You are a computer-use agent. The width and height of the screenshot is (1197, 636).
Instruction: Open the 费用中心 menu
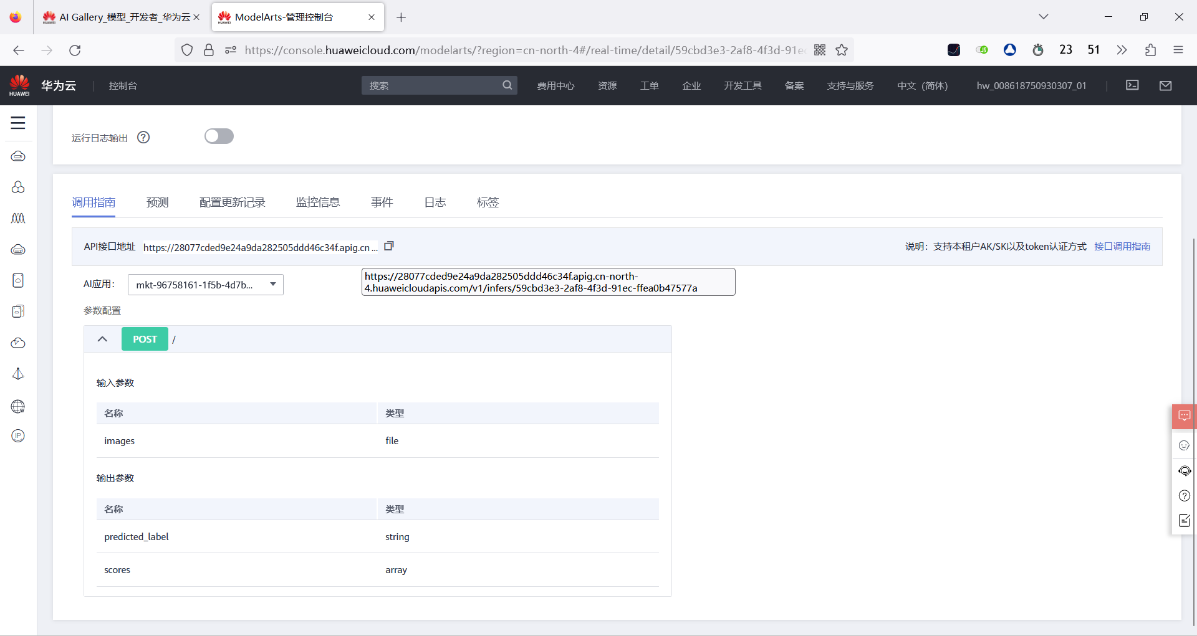[x=556, y=86]
